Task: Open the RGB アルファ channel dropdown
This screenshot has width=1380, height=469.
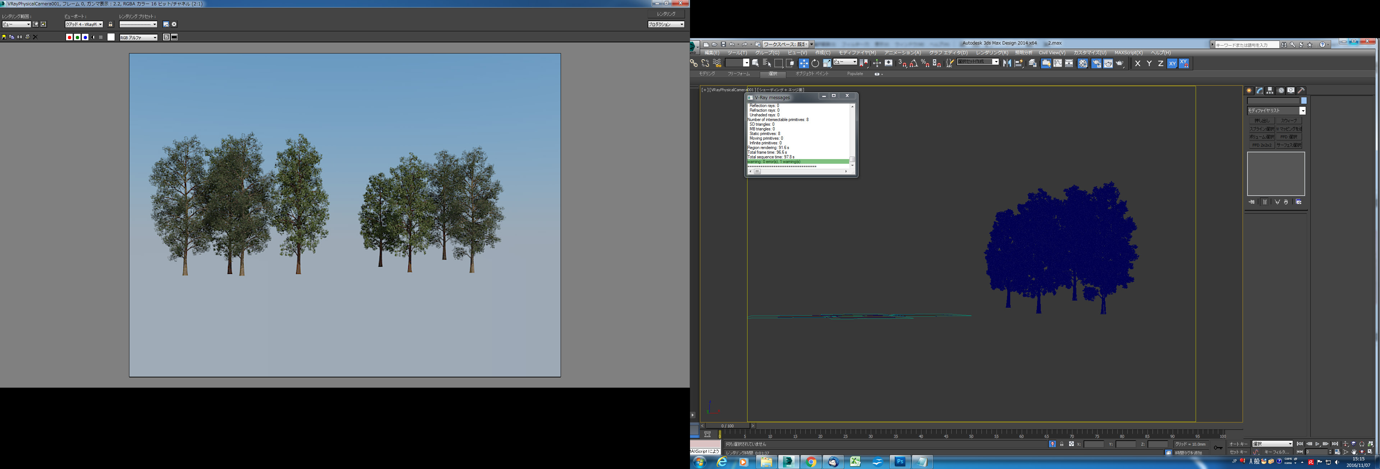Action: point(139,37)
